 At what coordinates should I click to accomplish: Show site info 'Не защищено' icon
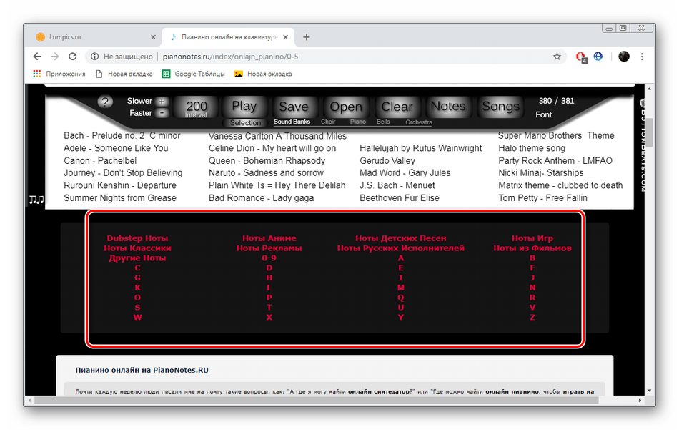(95, 57)
